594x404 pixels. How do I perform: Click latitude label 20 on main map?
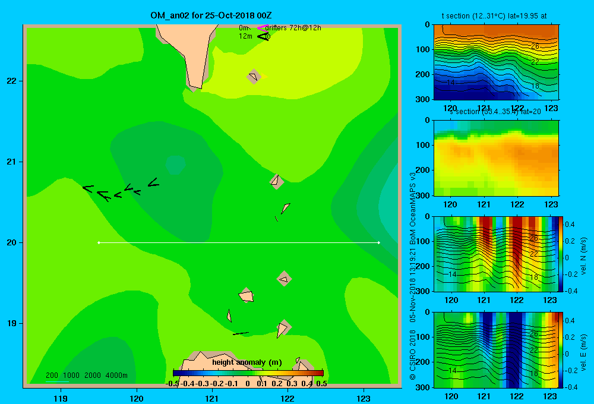tap(12, 242)
